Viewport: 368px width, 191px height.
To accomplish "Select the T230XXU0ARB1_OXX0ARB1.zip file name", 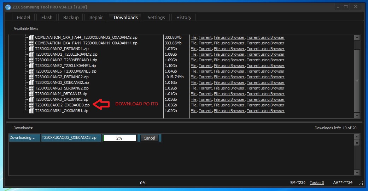I will [62, 111].
